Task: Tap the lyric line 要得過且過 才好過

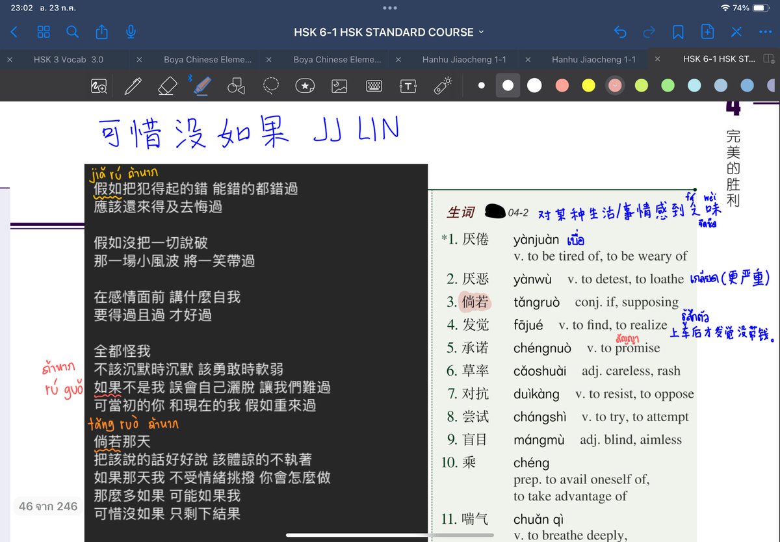Action: coord(152,315)
